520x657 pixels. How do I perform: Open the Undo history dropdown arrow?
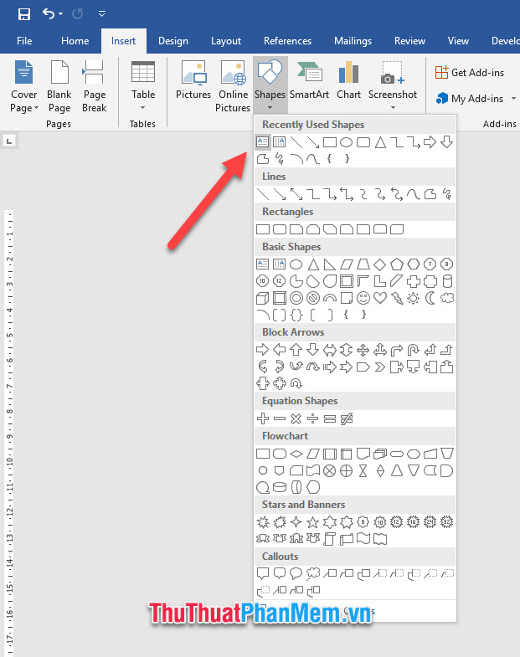click(61, 14)
